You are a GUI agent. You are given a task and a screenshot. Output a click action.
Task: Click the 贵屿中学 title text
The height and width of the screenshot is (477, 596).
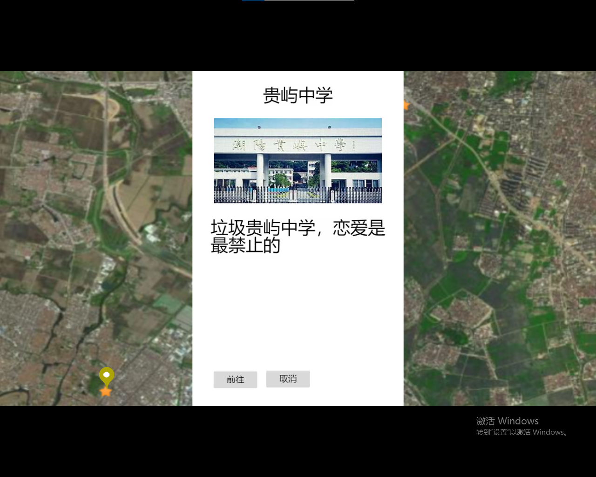[298, 95]
